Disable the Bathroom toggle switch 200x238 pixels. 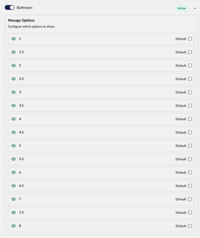9,8
